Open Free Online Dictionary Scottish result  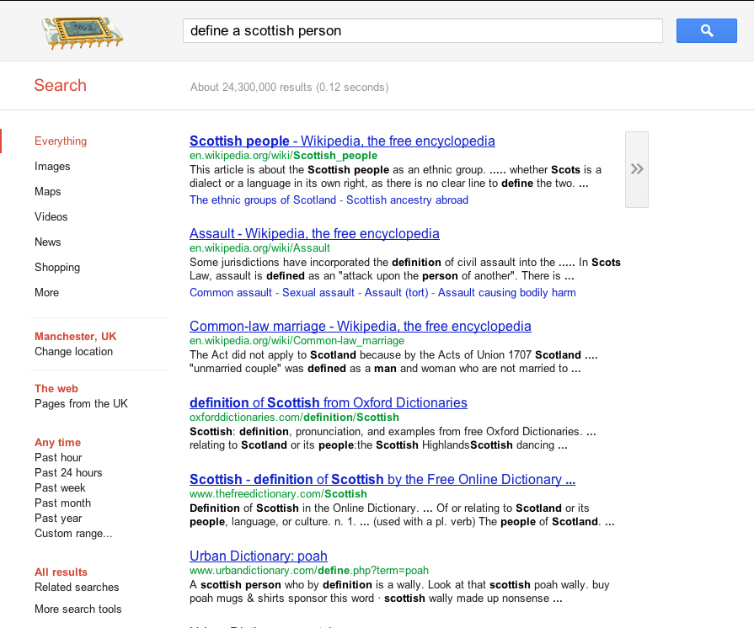(x=382, y=479)
